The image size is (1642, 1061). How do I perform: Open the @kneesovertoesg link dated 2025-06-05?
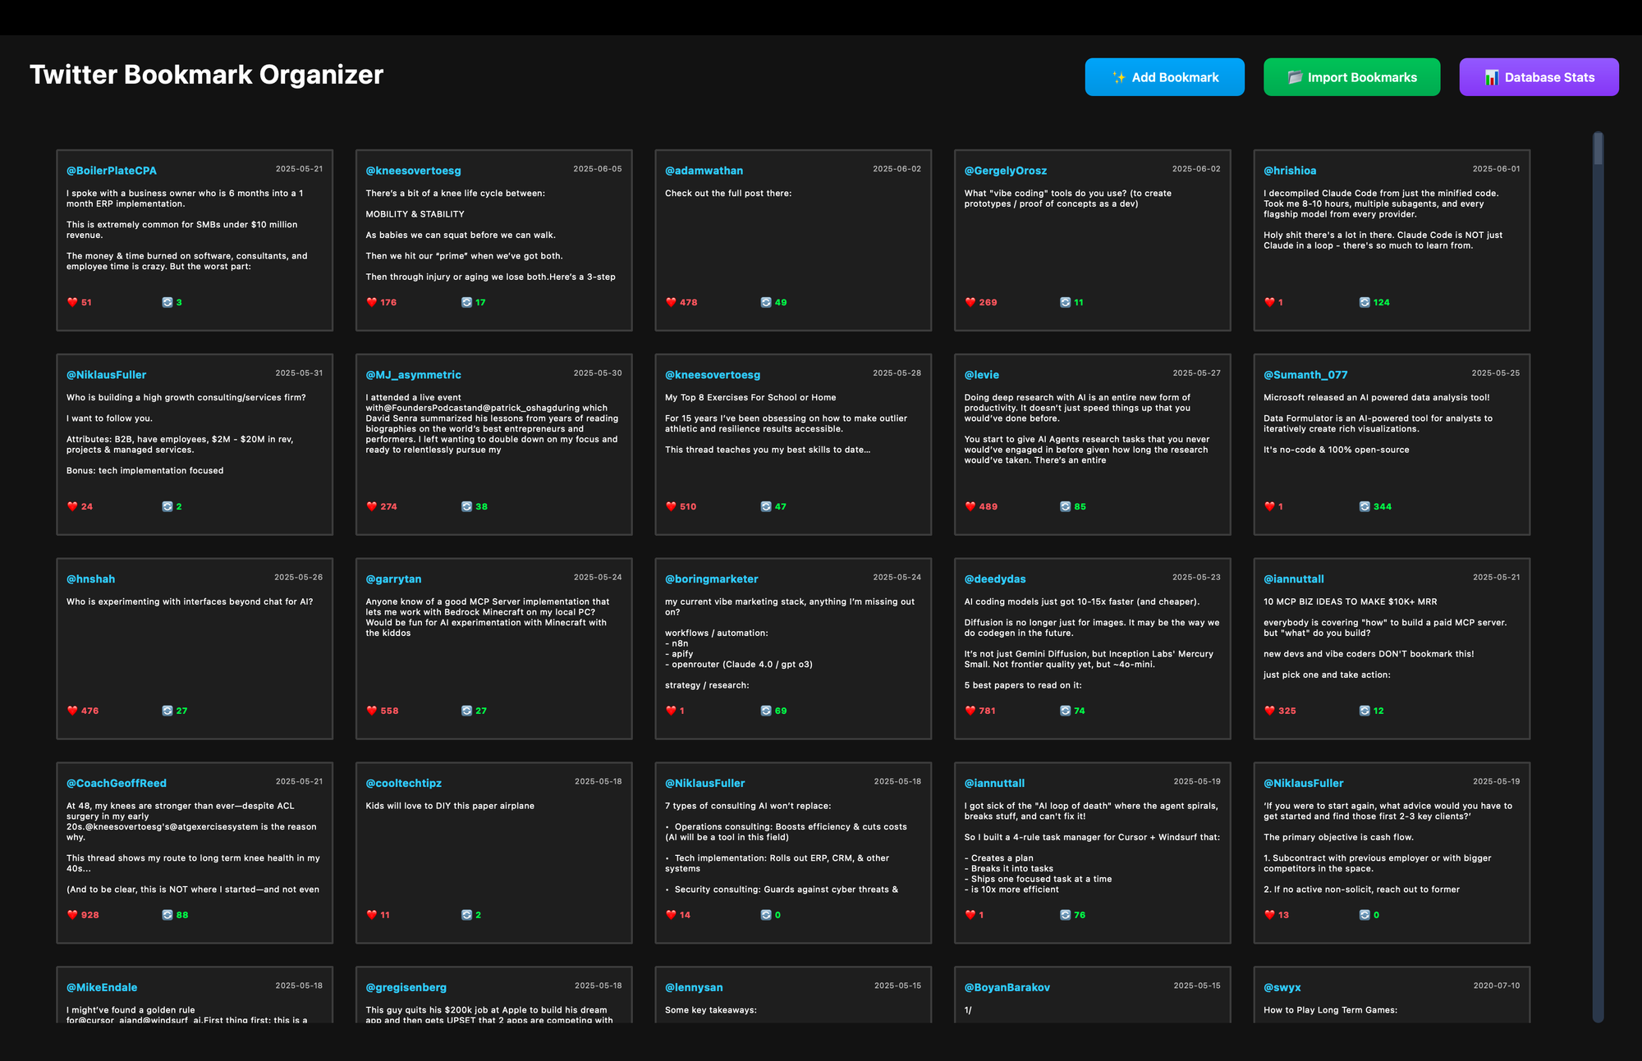point(413,171)
